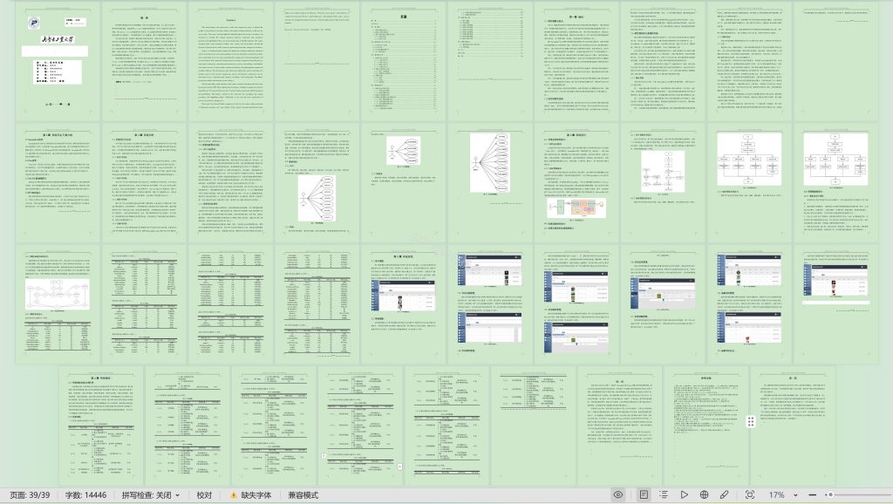Switch to outline view icon

(x=664, y=495)
